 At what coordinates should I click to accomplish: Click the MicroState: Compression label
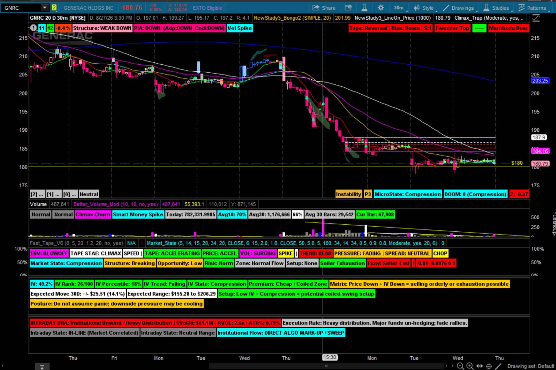tap(407, 194)
